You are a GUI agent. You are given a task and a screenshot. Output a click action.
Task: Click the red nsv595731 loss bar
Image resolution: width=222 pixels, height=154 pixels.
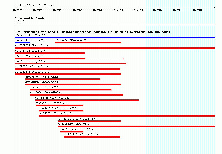[127, 116]
